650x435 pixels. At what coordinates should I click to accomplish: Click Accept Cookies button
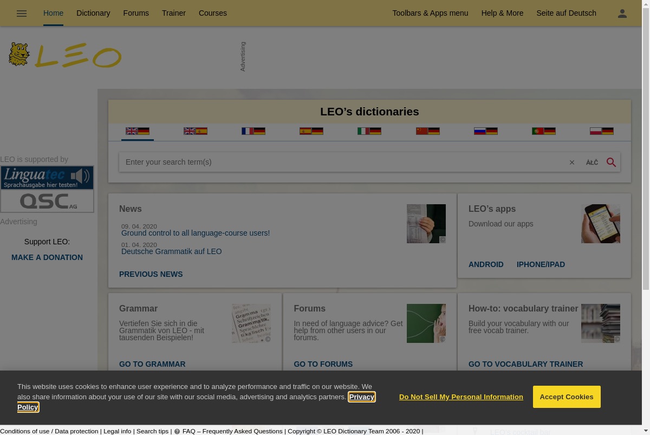click(x=567, y=397)
